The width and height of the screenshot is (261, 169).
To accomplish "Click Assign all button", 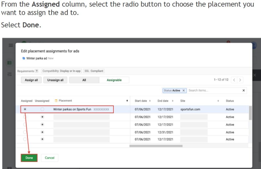I will click(x=31, y=80).
